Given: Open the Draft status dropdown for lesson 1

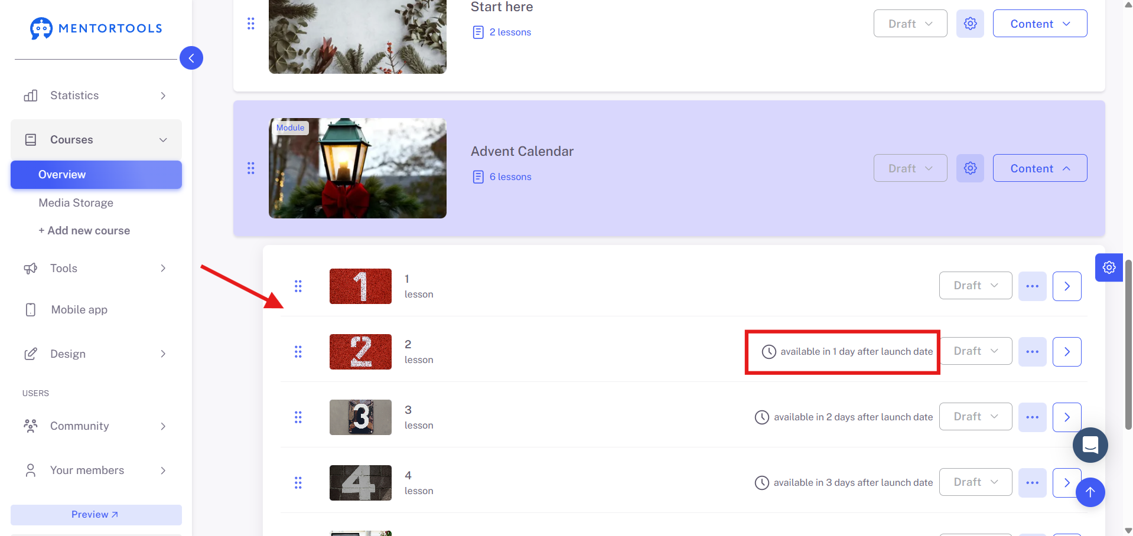Looking at the screenshot, I should click(976, 286).
